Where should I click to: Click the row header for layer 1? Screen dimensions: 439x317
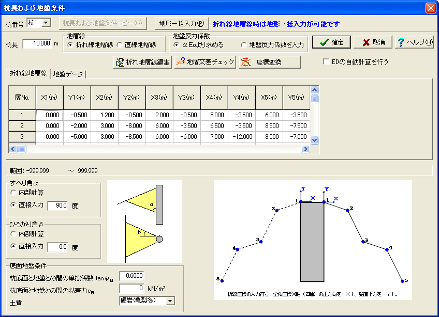pos(22,115)
